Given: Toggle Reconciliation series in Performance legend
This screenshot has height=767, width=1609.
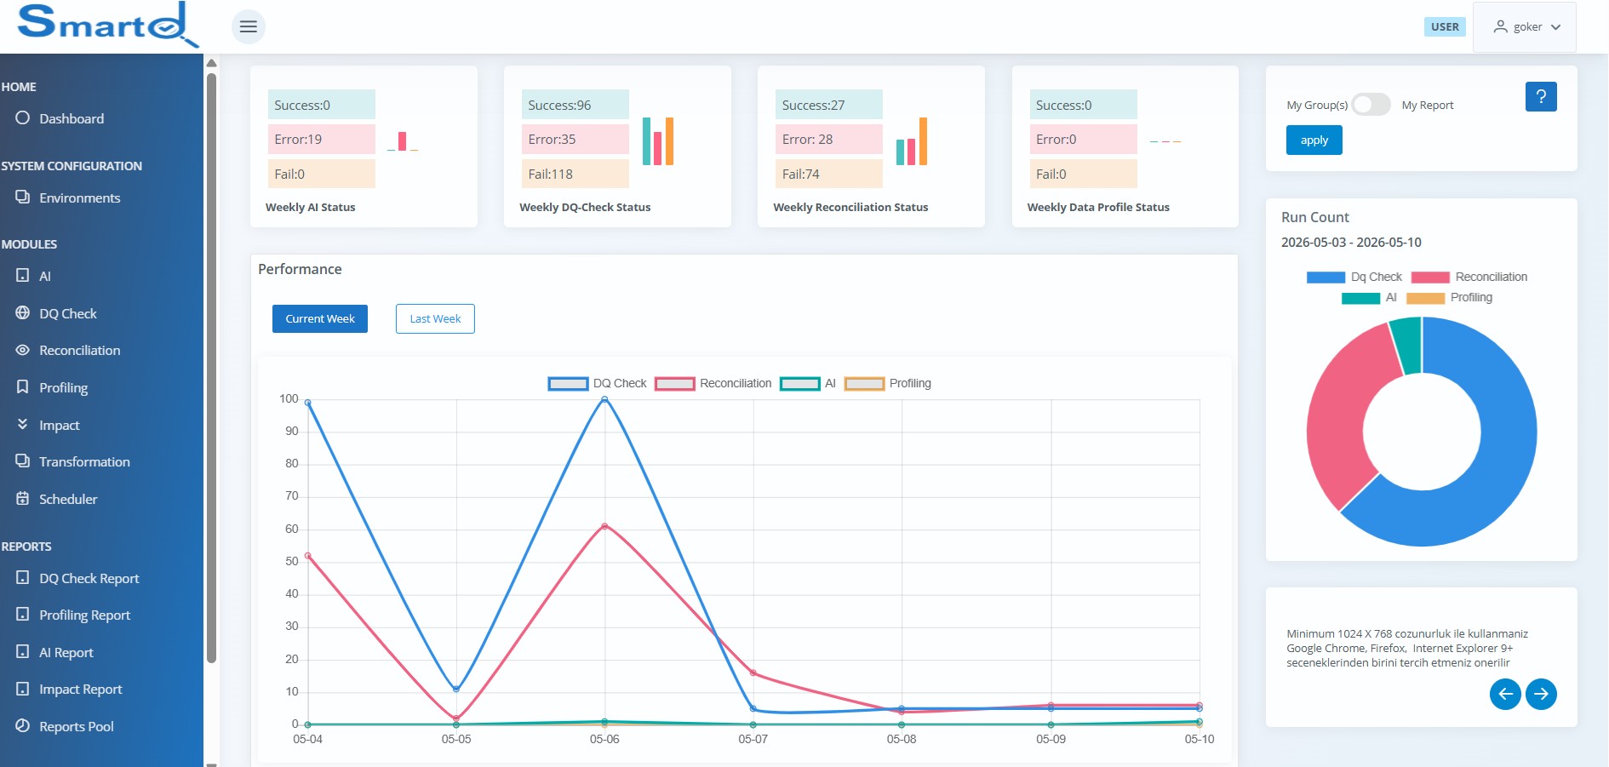Looking at the screenshot, I should pyautogui.click(x=713, y=383).
